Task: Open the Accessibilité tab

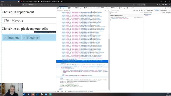Action: pos(130,8)
